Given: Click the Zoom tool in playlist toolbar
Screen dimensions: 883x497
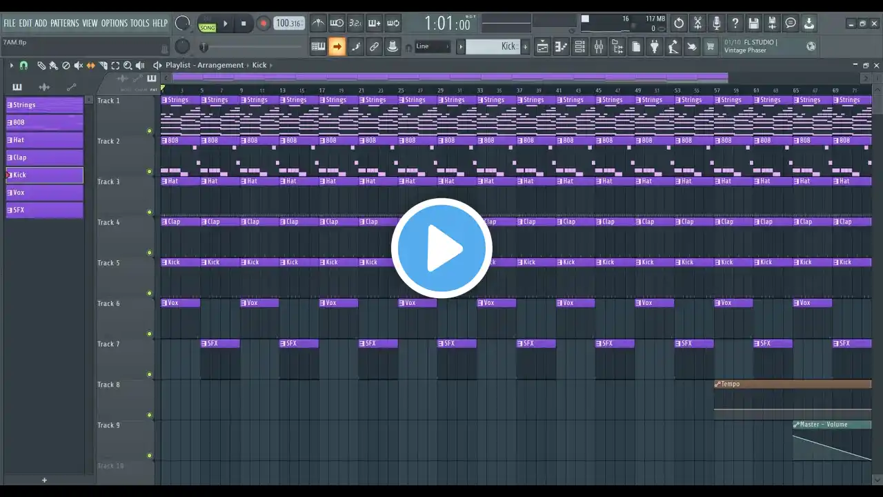Looking at the screenshot, I should pos(128,66).
